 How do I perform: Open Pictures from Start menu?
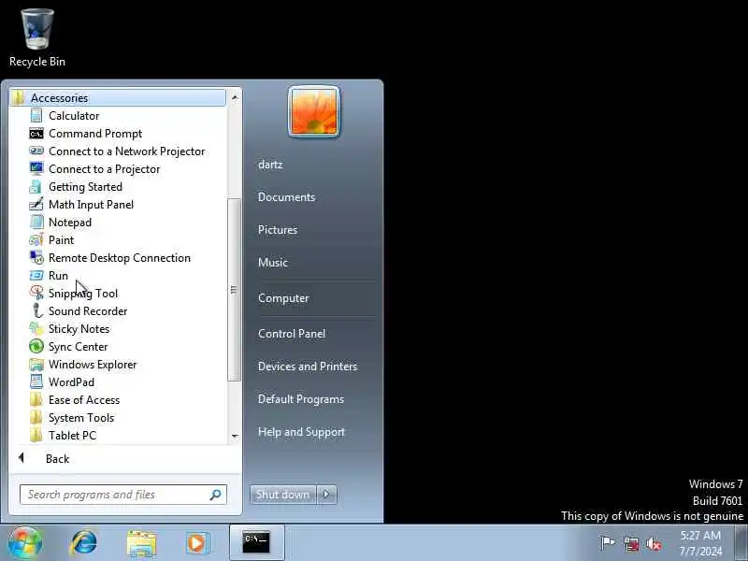pyautogui.click(x=278, y=230)
